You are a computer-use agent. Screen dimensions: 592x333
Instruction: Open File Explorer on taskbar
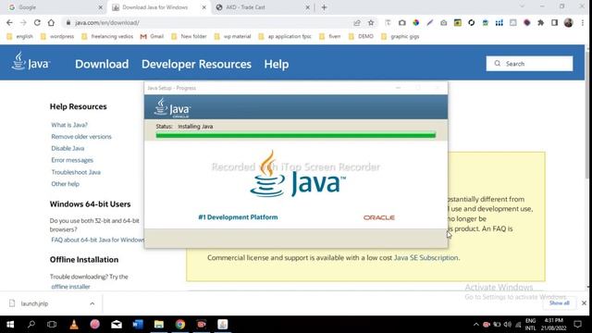(x=159, y=325)
